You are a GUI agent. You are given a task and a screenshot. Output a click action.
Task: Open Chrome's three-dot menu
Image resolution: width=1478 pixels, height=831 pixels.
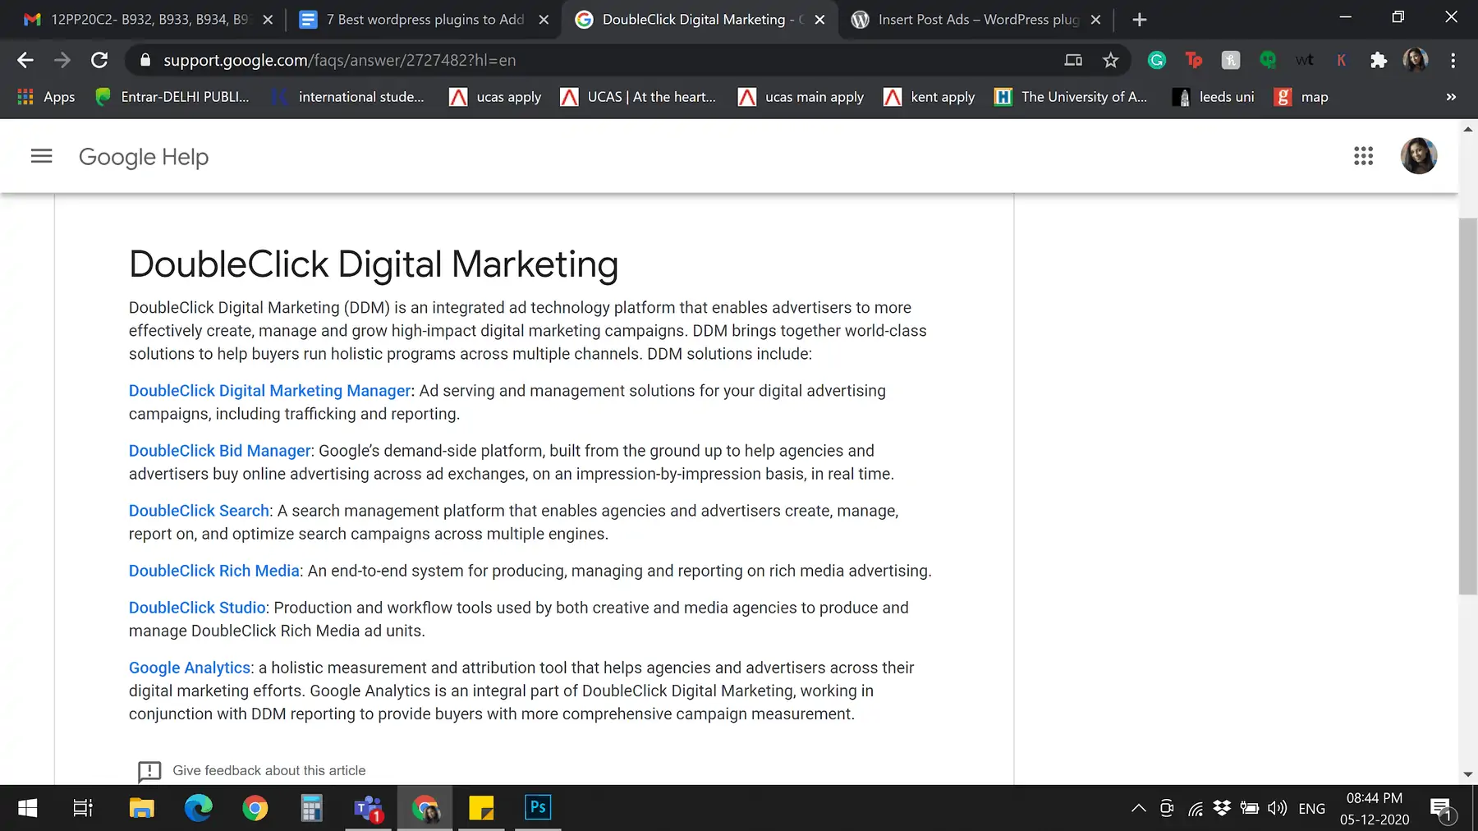click(x=1453, y=60)
